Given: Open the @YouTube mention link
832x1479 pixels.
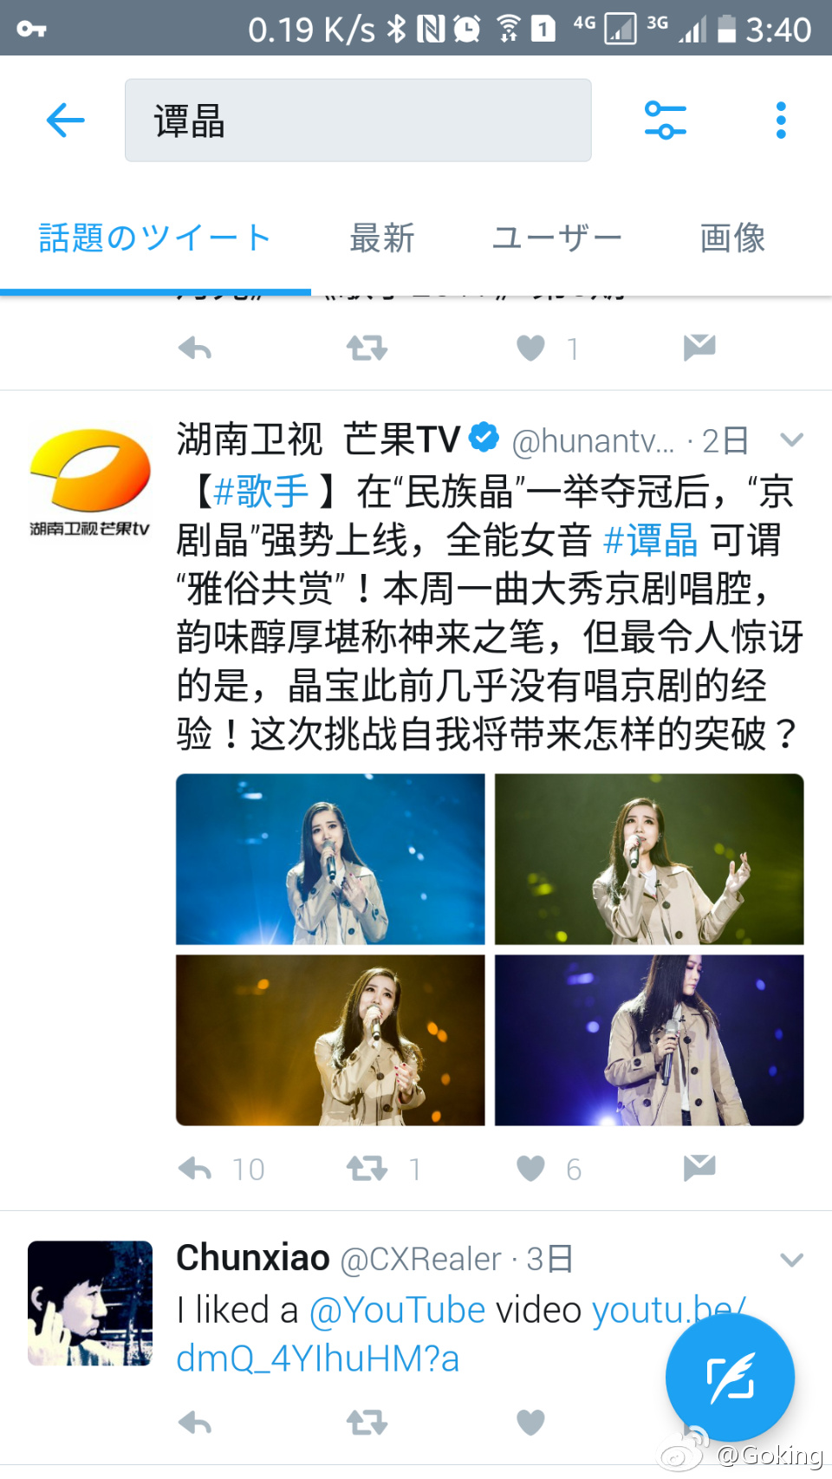Looking at the screenshot, I should pos(397,1310).
